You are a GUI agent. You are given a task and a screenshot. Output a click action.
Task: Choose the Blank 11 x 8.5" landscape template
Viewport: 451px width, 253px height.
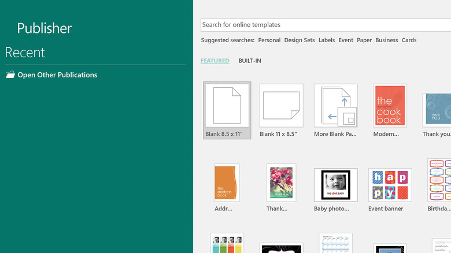[x=282, y=106]
